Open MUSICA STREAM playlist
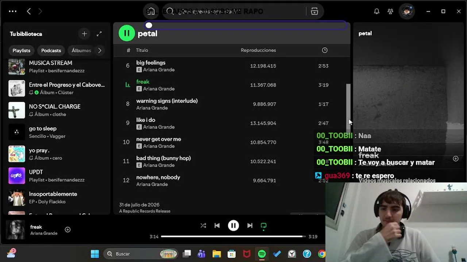 pos(57,67)
